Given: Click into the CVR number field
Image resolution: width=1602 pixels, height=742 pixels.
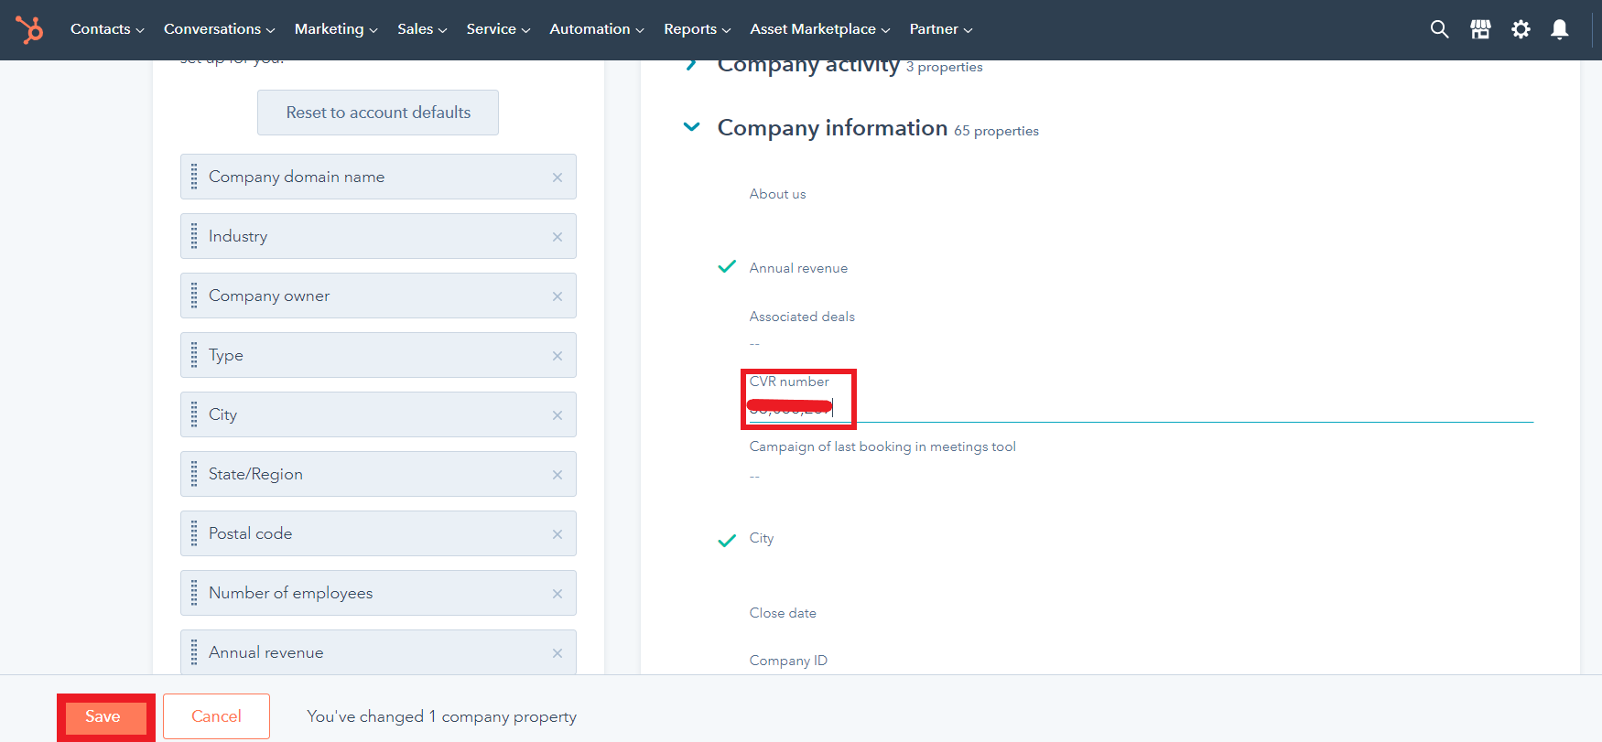Looking at the screenshot, I should (1141, 408).
